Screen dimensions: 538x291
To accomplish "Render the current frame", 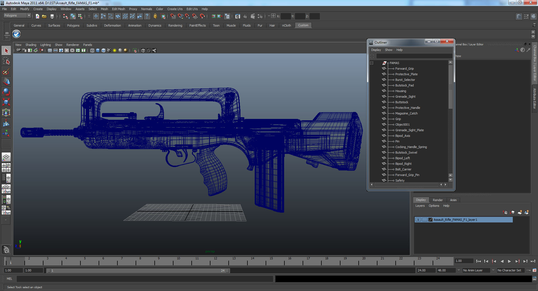I will click(x=245, y=16).
